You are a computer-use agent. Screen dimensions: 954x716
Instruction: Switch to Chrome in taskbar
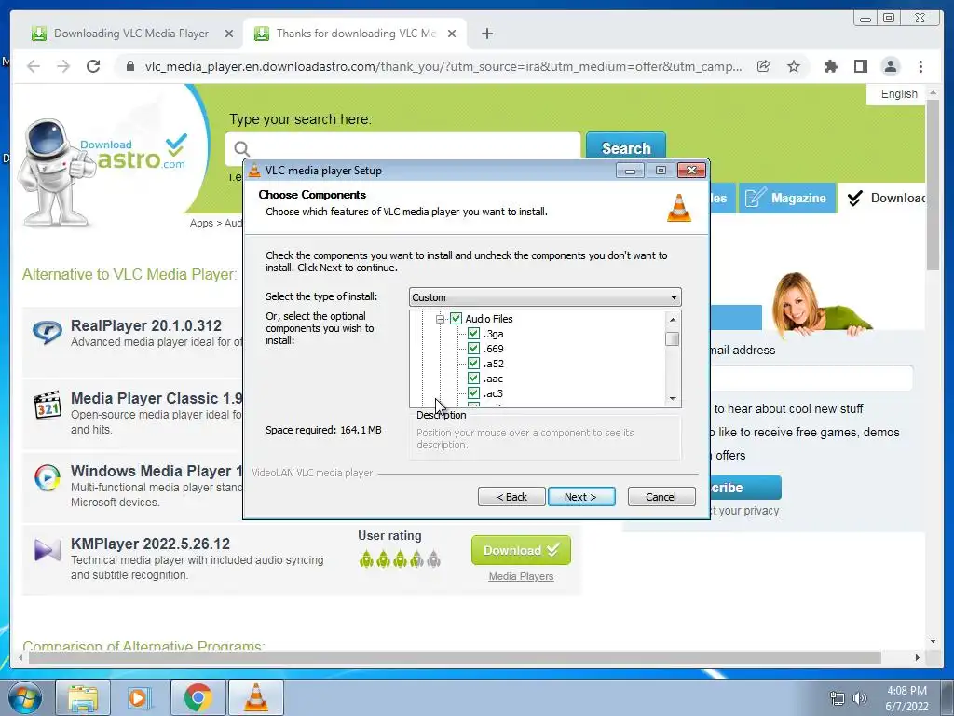tap(198, 697)
